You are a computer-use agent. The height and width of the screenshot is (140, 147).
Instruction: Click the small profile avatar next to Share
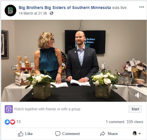click(x=135, y=134)
